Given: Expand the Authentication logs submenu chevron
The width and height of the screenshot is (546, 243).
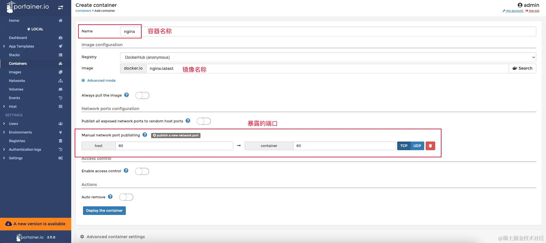Looking at the screenshot, I should tap(4, 149).
